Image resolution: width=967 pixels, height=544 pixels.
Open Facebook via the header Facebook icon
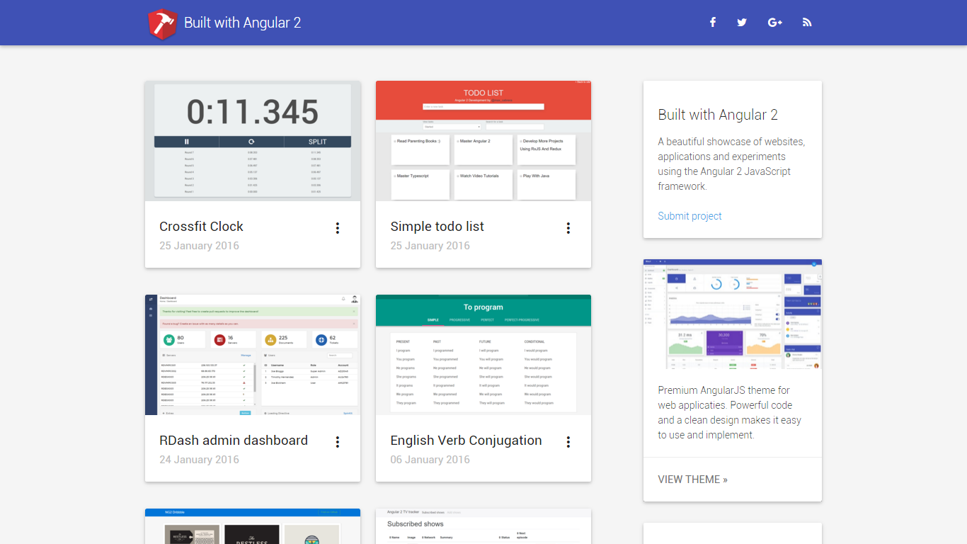coord(713,22)
